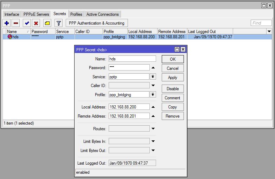
Task: Click the Copy button
Action: pos(173,107)
